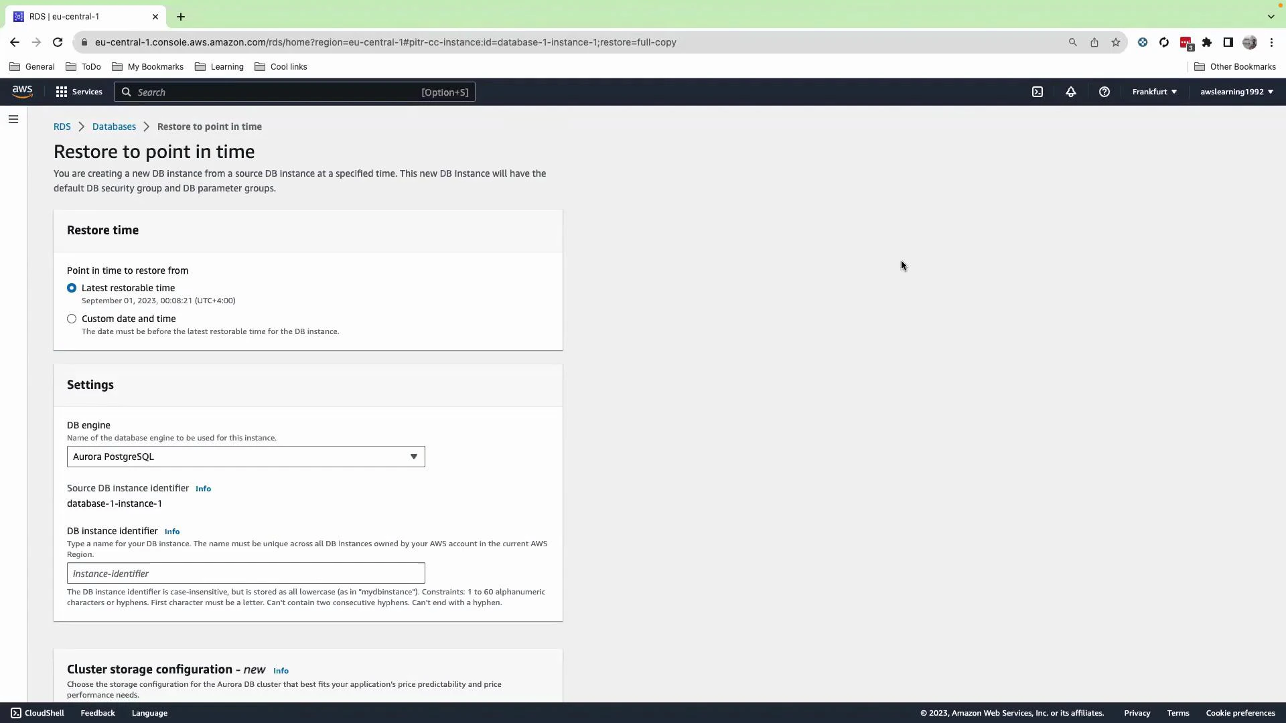Click the AWS logo in top navigation
Screen dimensions: 1286x723
click(22, 92)
